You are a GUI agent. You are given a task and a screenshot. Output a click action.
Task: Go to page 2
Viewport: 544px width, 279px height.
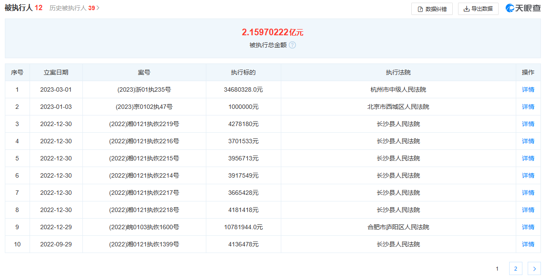coord(516,268)
